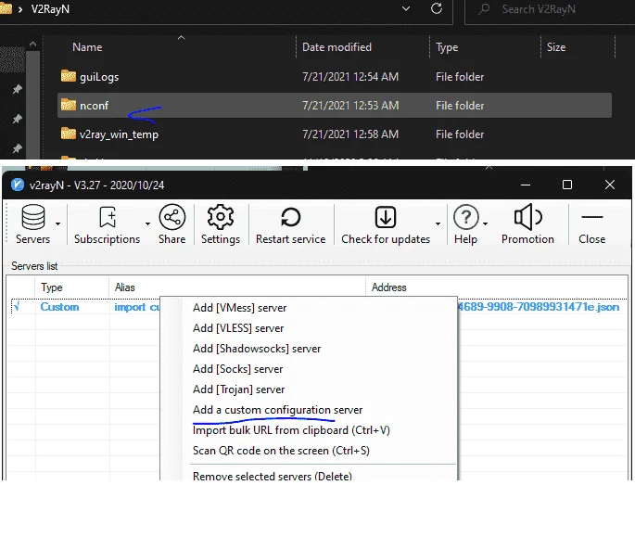Viewport: 635px width, 549px height.
Task: Click the v2ray_win_temp date 12:58 AM
Action: (x=350, y=134)
